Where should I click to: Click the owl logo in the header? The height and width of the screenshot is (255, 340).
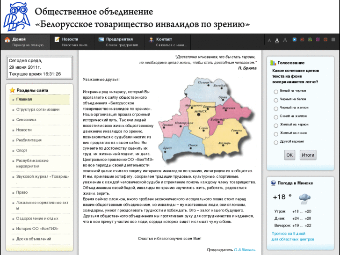16,16
